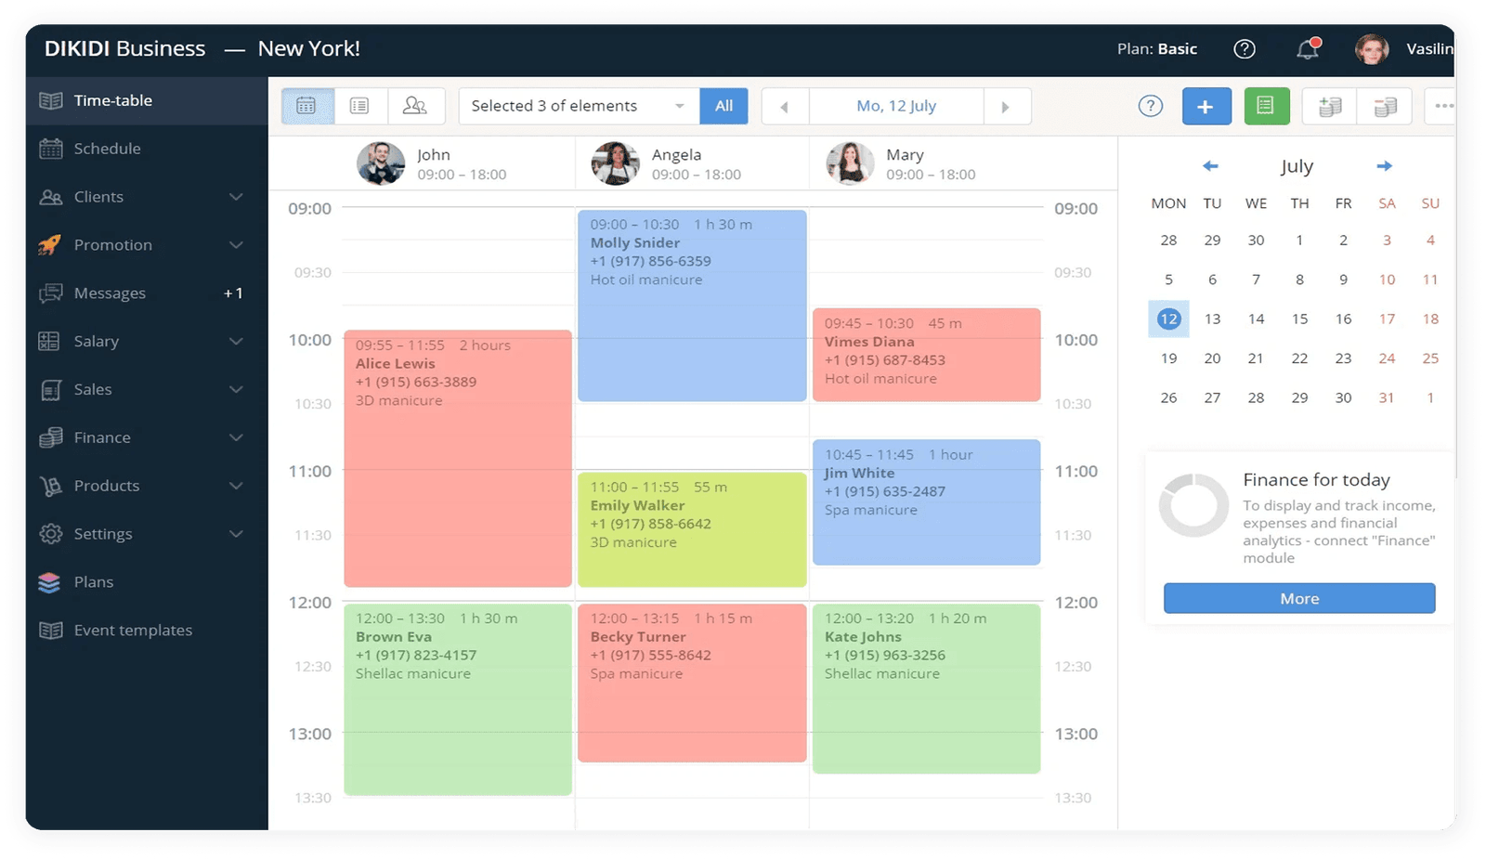Open the Messages sidebar item
Viewport: 1486px width, 859px height.
pos(147,293)
